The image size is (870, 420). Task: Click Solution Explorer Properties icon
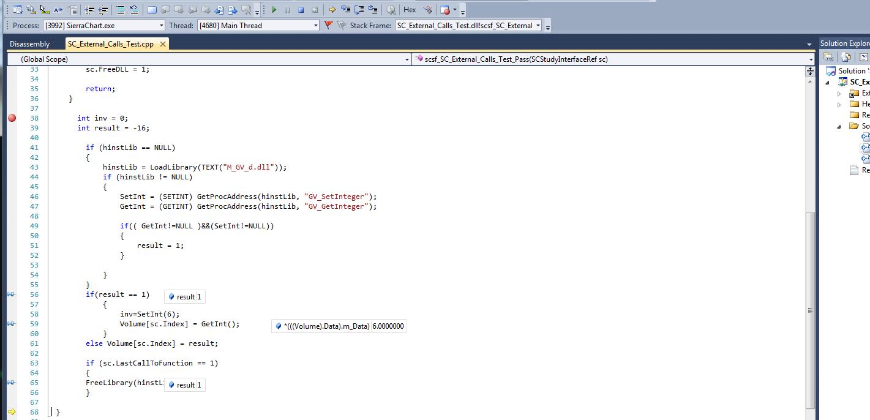(x=829, y=57)
